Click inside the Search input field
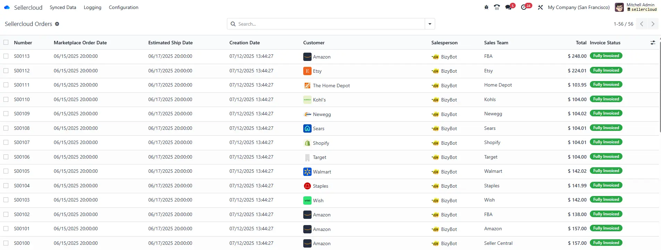Screen dimensions: 661x250 [331, 24]
